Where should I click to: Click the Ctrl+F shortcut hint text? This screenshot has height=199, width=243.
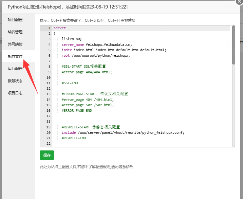[x=66, y=20]
